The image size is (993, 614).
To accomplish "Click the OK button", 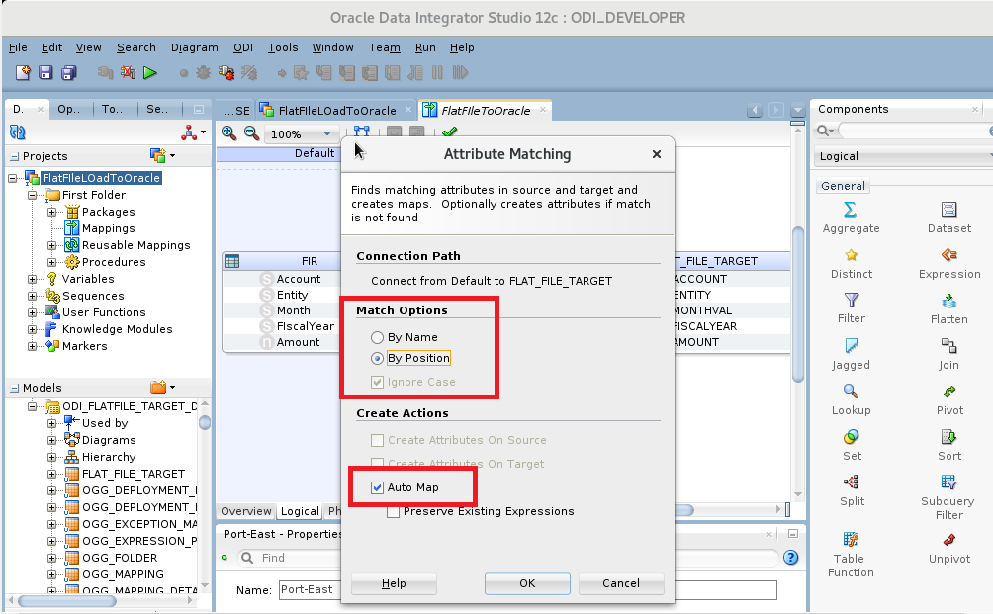I will (526, 583).
